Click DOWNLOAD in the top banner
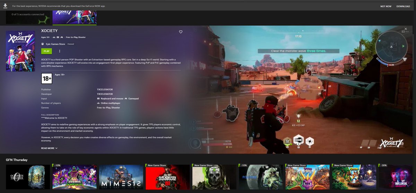416x193 pixels. (403, 6)
